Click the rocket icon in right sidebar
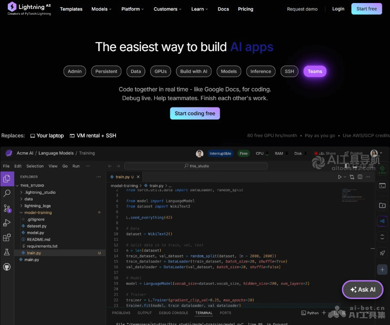The height and width of the screenshot is (325, 390). [x=382, y=253]
